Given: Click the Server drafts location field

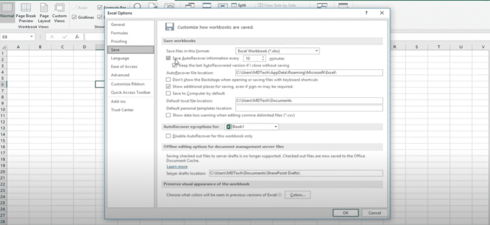Looking at the screenshot, I should click(296, 173).
